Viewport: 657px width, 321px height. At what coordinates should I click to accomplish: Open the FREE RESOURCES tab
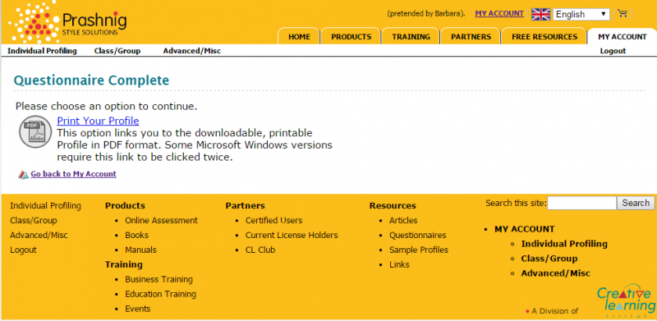(x=544, y=36)
